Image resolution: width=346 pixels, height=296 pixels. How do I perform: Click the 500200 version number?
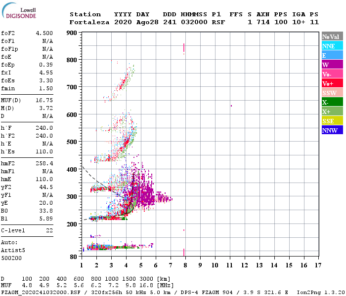tap(11, 258)
